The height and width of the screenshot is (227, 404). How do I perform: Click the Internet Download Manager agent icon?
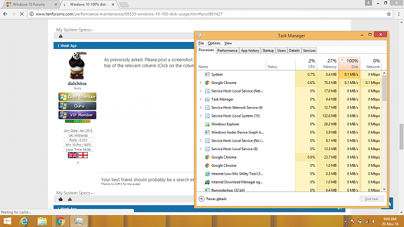coord(207,182)
